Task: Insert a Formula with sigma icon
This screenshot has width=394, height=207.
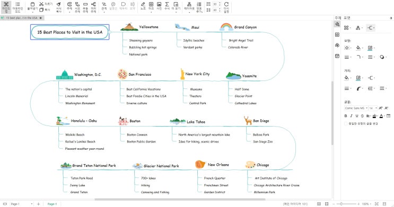Action: 167,6
